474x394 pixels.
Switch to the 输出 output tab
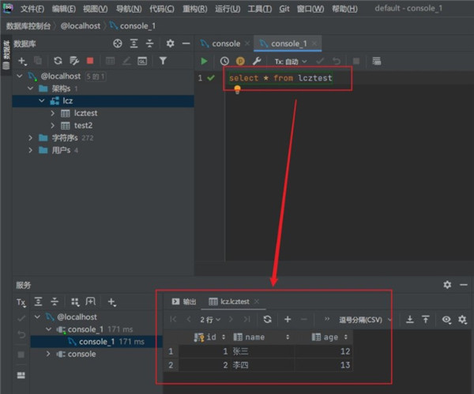pyautogui.click(x=184, y=302)
